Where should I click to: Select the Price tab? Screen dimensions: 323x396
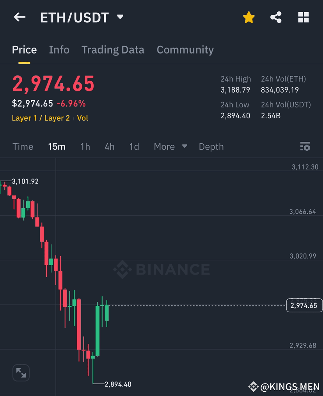point(24,50)
